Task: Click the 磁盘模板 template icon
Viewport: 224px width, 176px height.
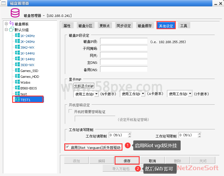Action: [12, 23]
